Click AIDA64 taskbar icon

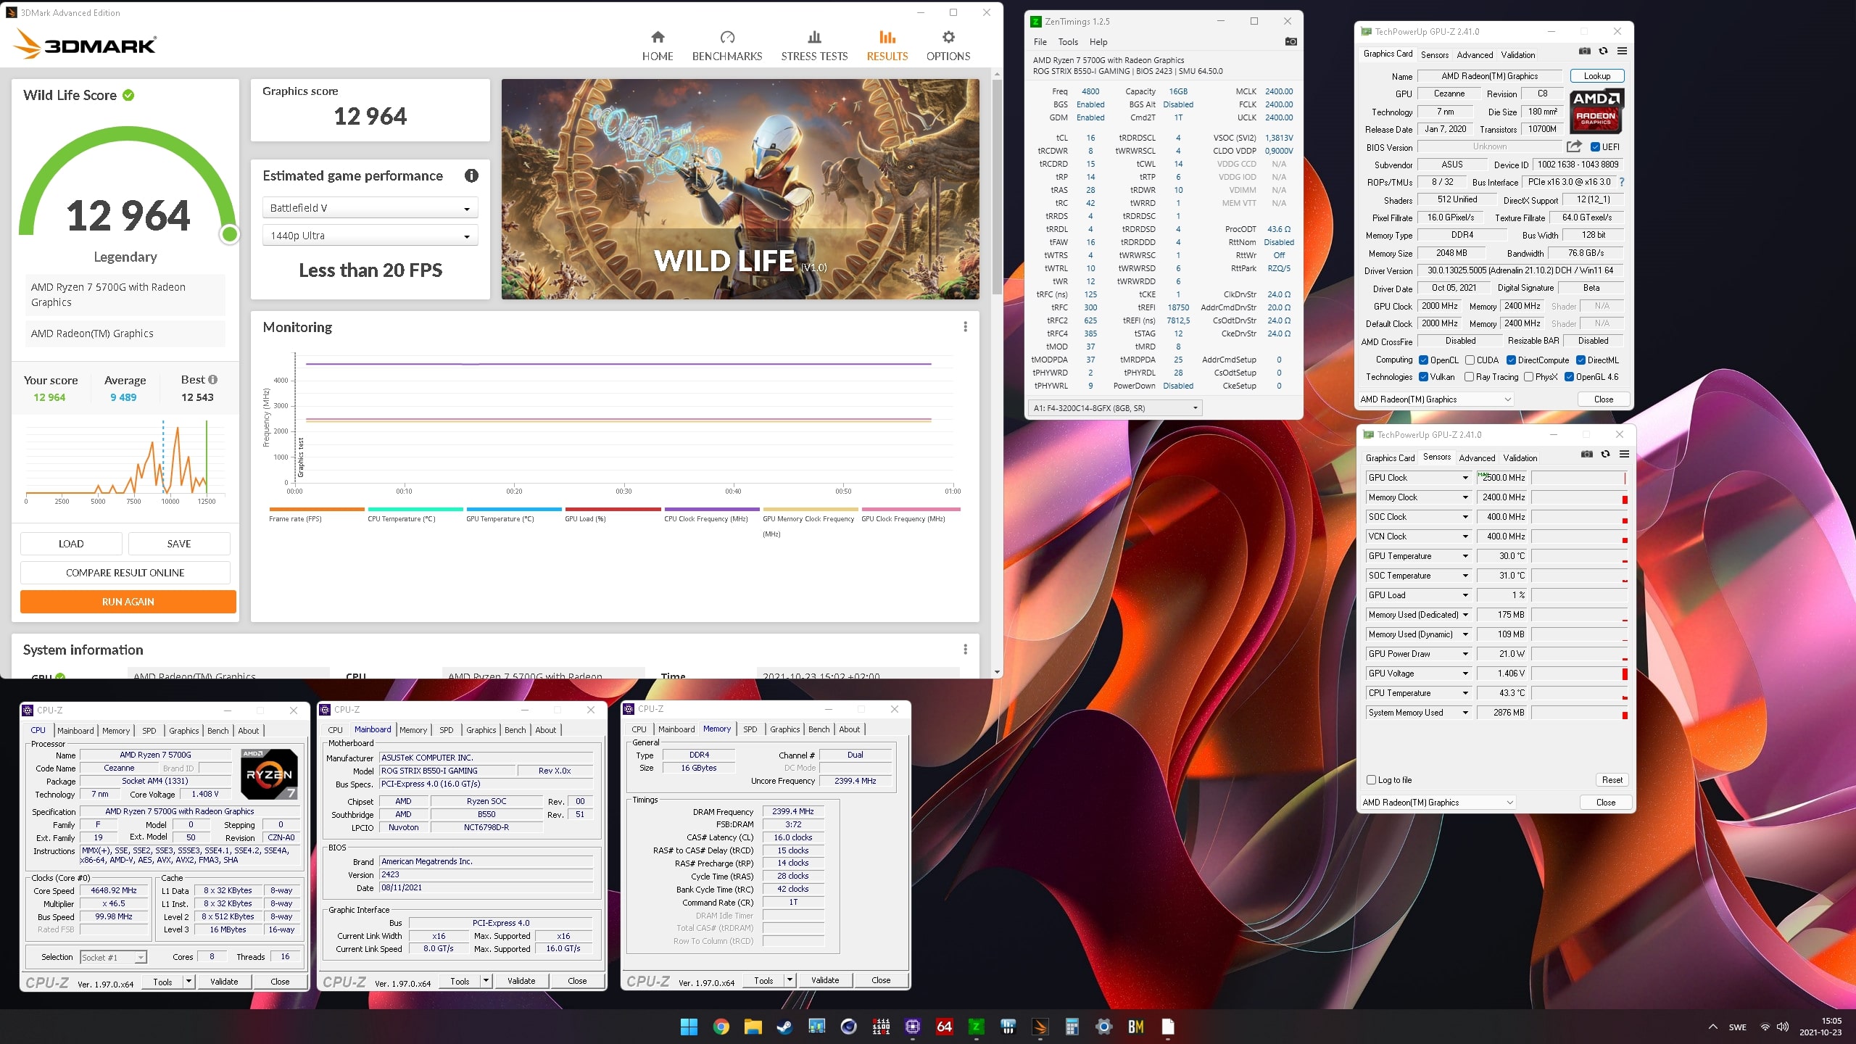click(944, 1027)
